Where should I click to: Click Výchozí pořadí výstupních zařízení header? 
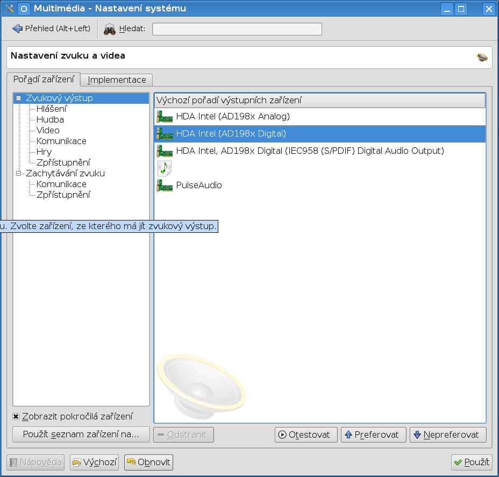point(320,101)
